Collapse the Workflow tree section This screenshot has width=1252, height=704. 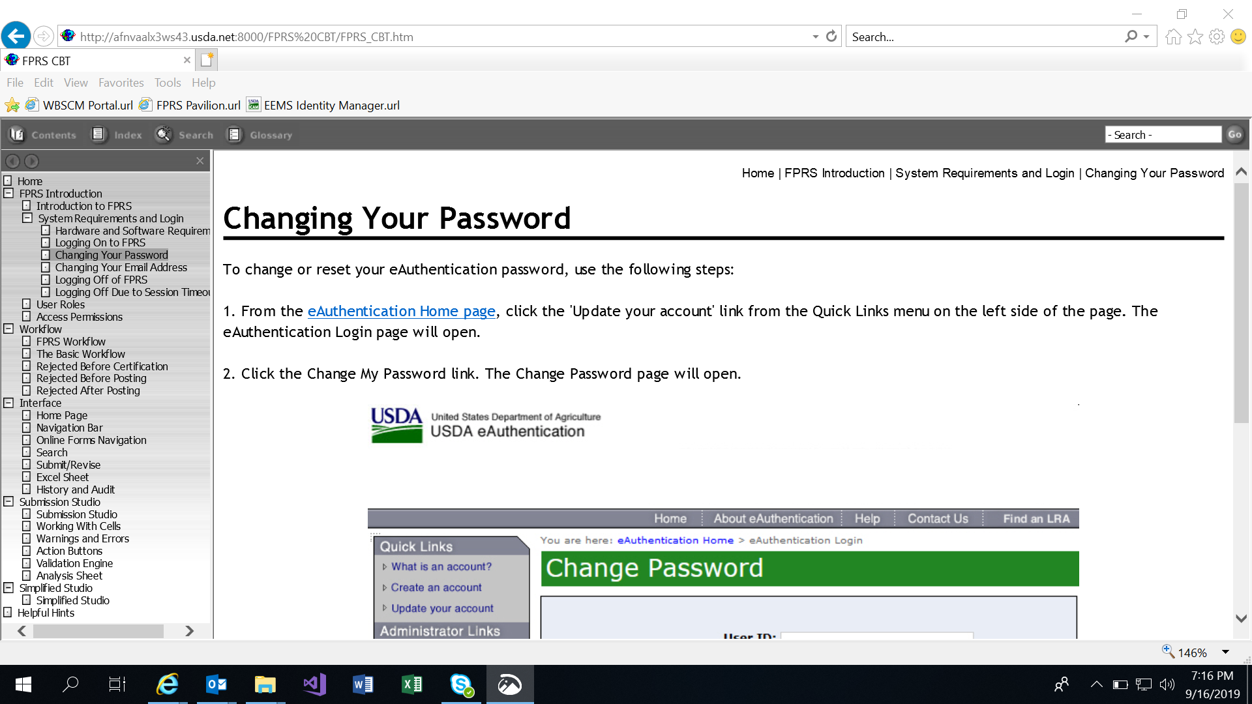[8, 329]
